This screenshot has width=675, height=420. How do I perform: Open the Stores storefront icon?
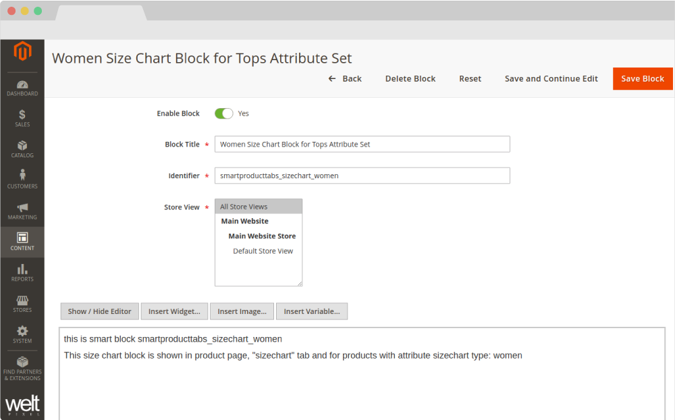pyautogui.click(x=22, y=300)
